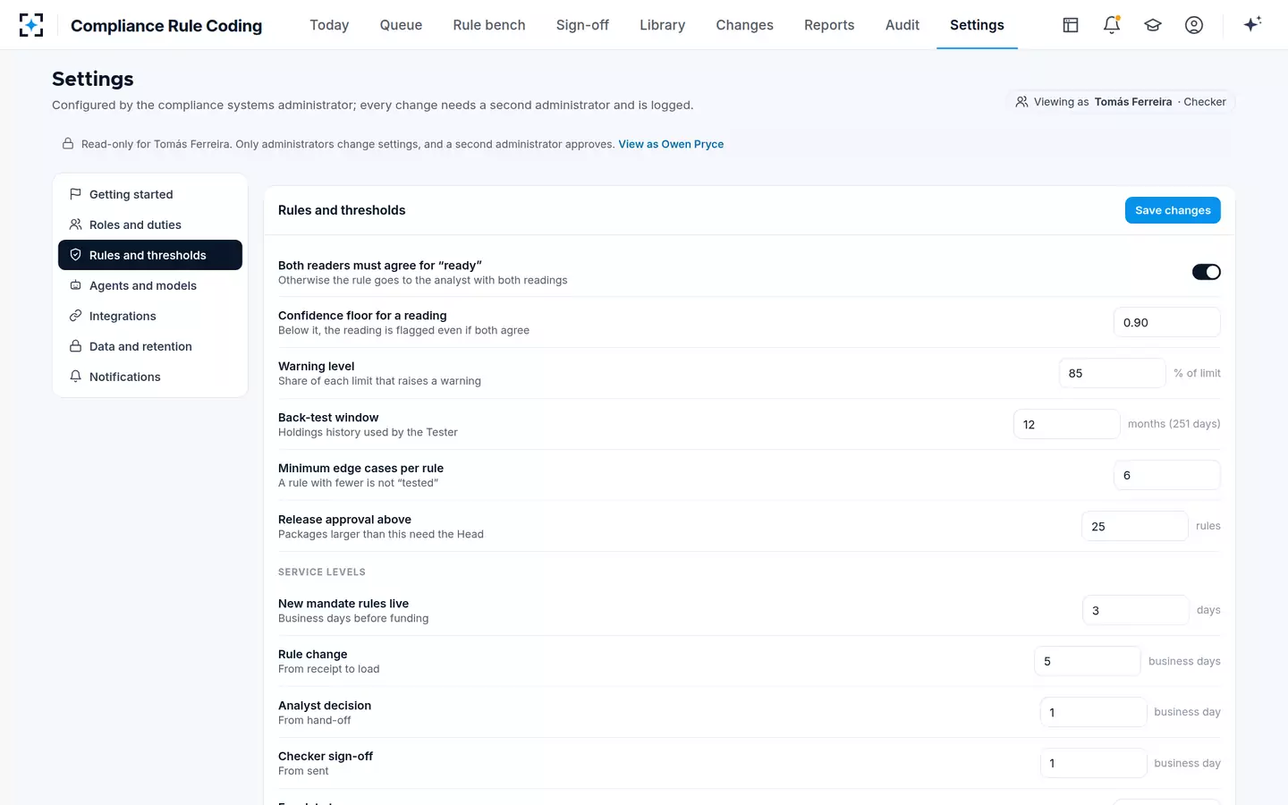The height and width of the screenshot is (805, 1288).
Task: Open the learning graduation cap icon
Action: point(1153,25)
